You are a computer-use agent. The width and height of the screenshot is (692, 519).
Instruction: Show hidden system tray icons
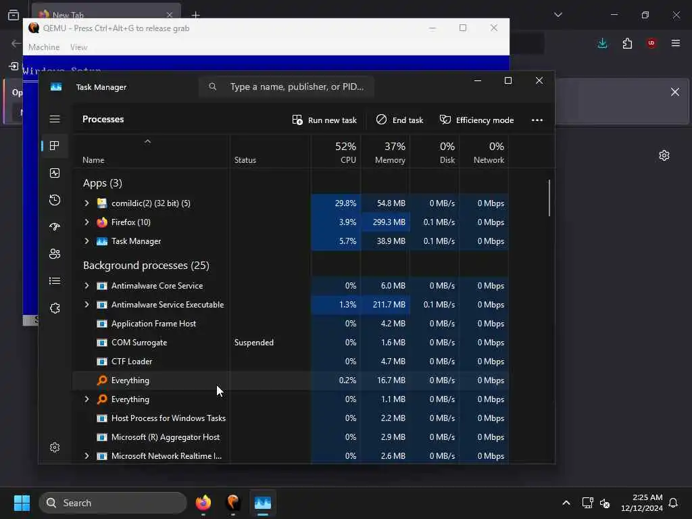(566, 503)
